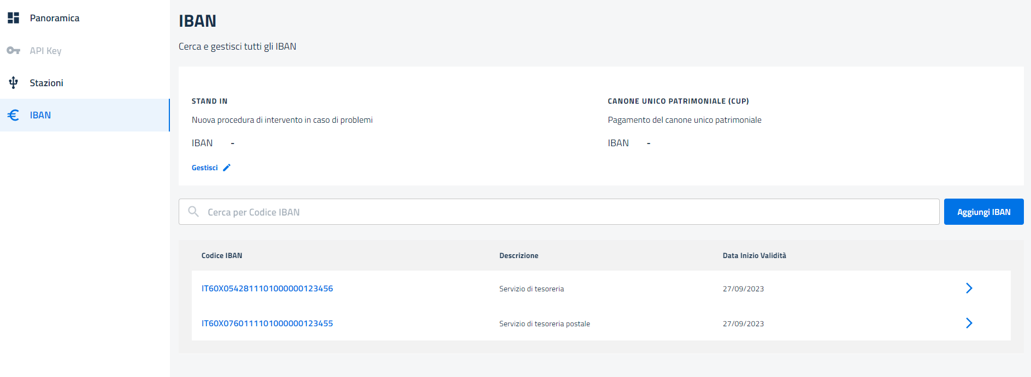1031x377 pixels.
Task: Click the Data Inizio Validità column header
Action: pos(754,255)
